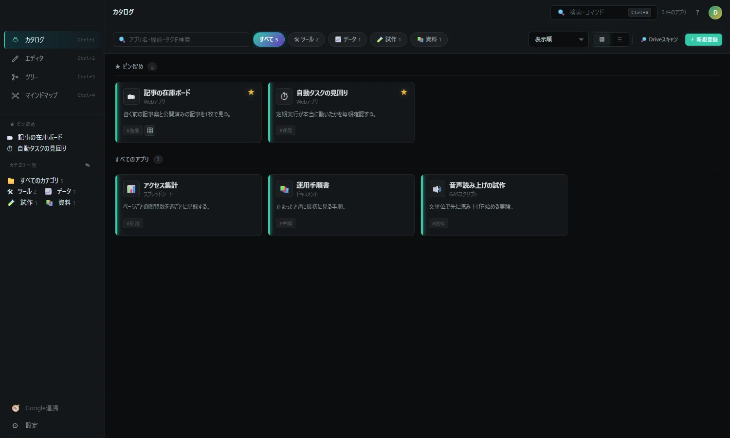Click the 音声読み上げの試作 speaker icon
The width and height of the screenshot is (730, 438).
[x=437, y=189]
